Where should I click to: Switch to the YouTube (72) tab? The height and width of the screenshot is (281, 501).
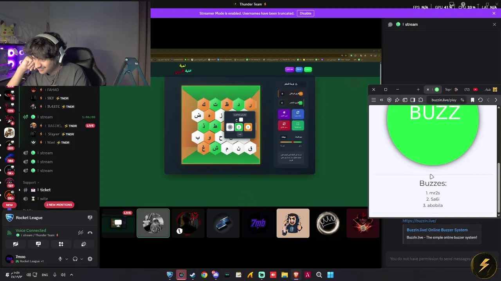pos(471,89)
